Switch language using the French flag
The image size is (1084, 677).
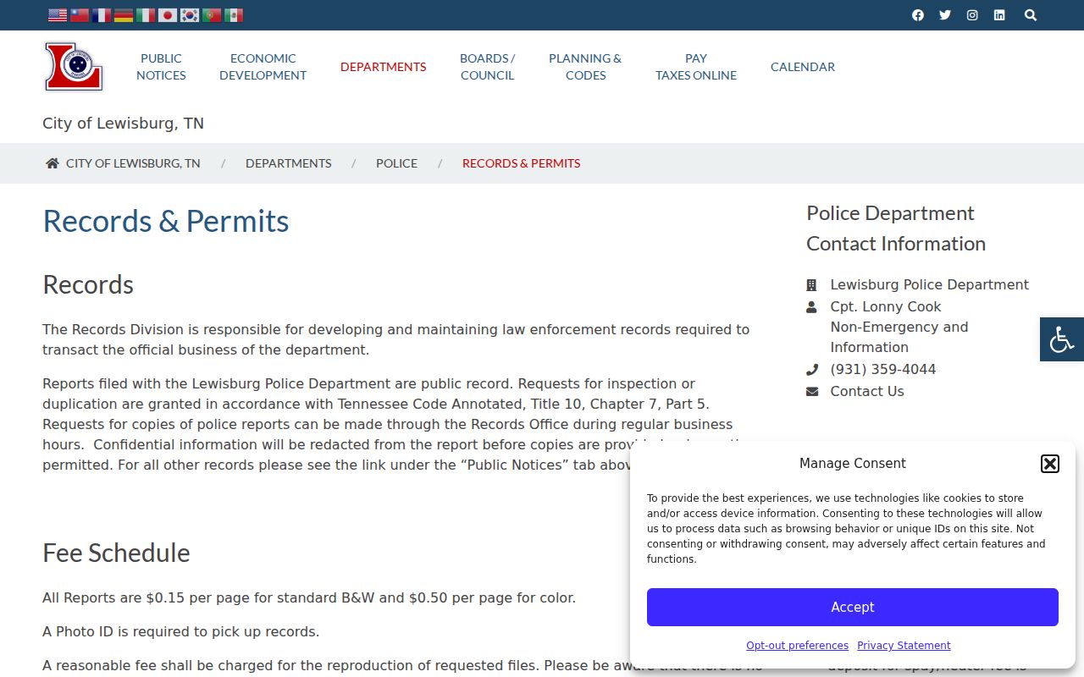pyautogui.click(x=102, y=15)
